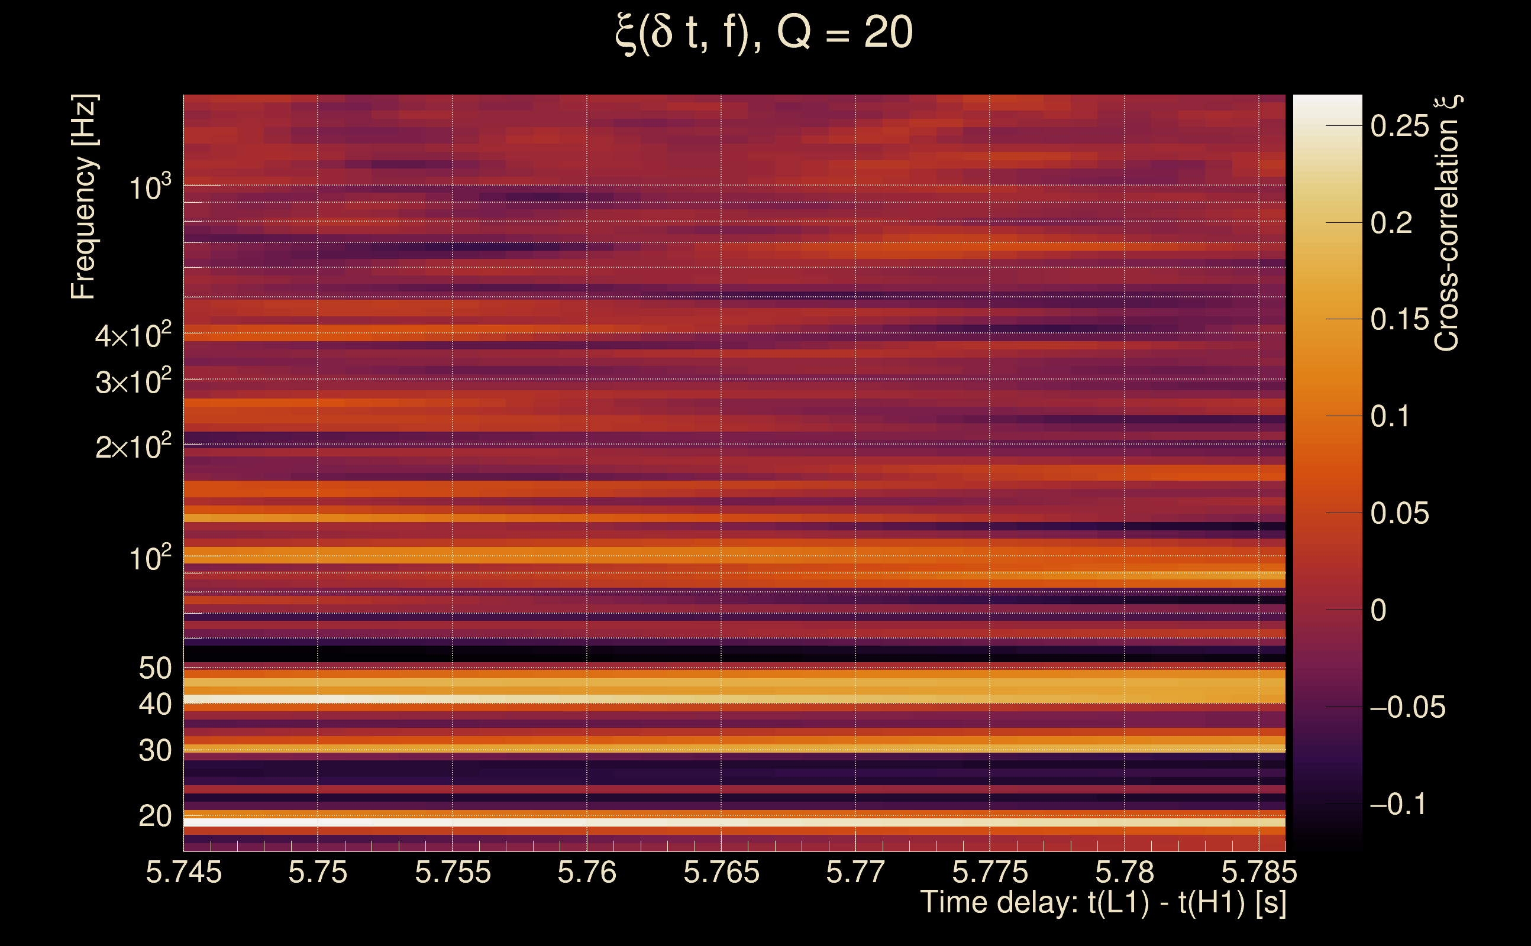
Task: Click the 10³ frequency tick label
Action: (x=149, y=187)
